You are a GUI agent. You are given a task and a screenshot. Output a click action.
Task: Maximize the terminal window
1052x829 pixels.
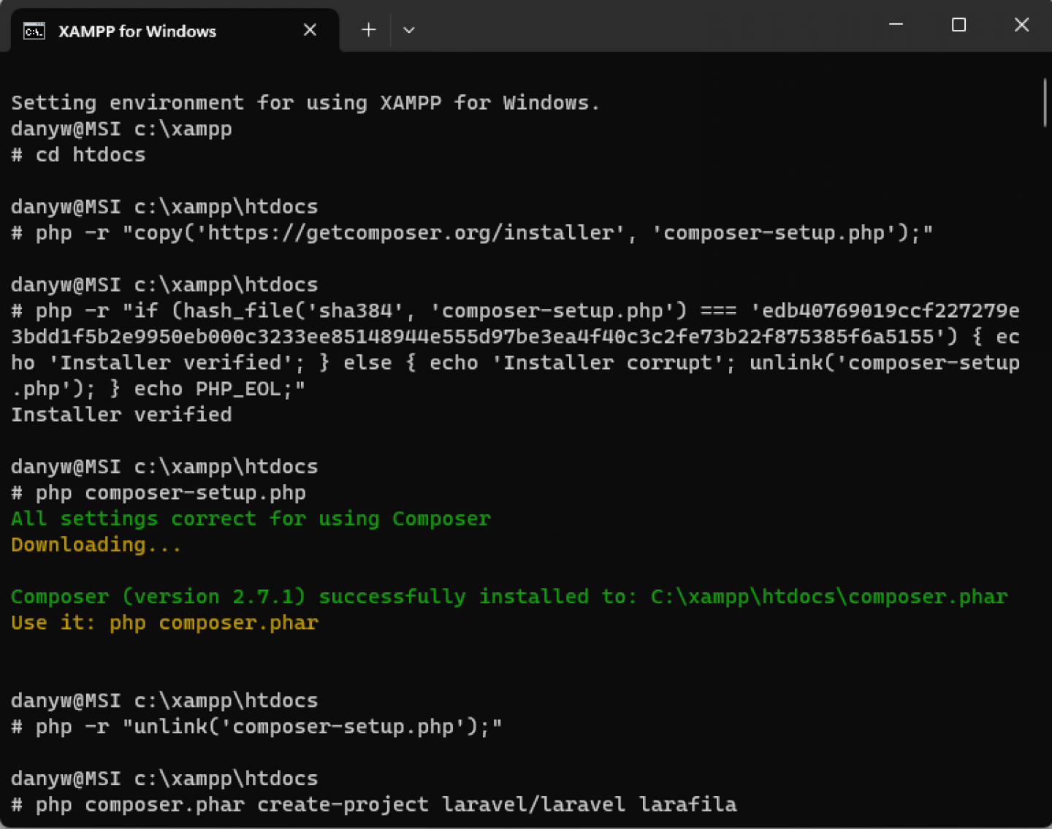pos(959,25)
